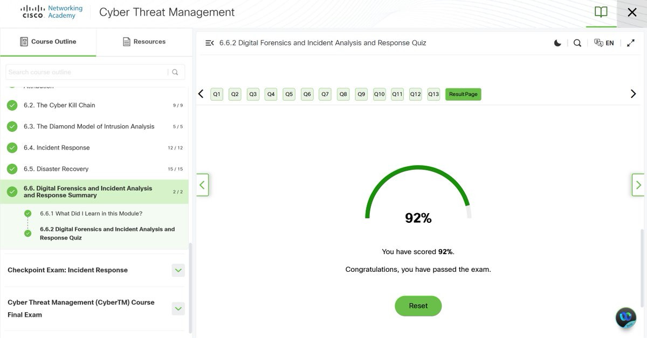
Task: Go to question Q2
Action: coord(235,94)
